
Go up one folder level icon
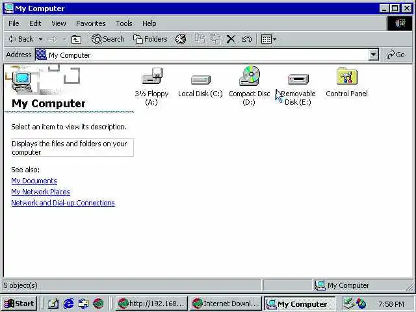(x=77, y=40)
